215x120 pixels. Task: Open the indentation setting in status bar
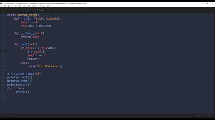(199, 116)
